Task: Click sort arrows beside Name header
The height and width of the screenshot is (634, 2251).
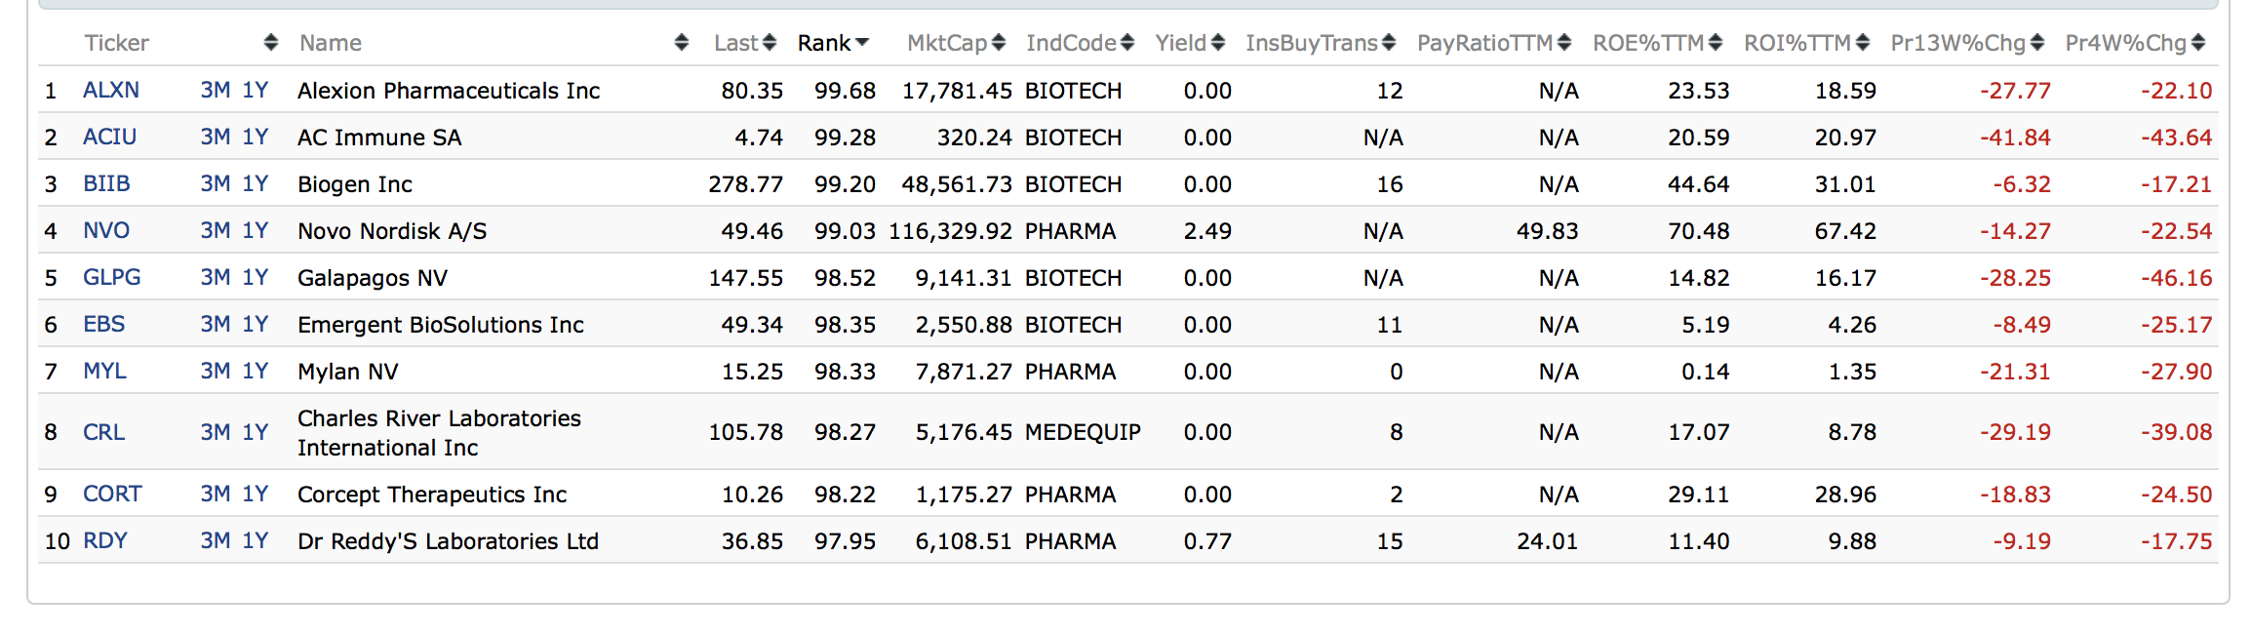Action: point(682,43)
